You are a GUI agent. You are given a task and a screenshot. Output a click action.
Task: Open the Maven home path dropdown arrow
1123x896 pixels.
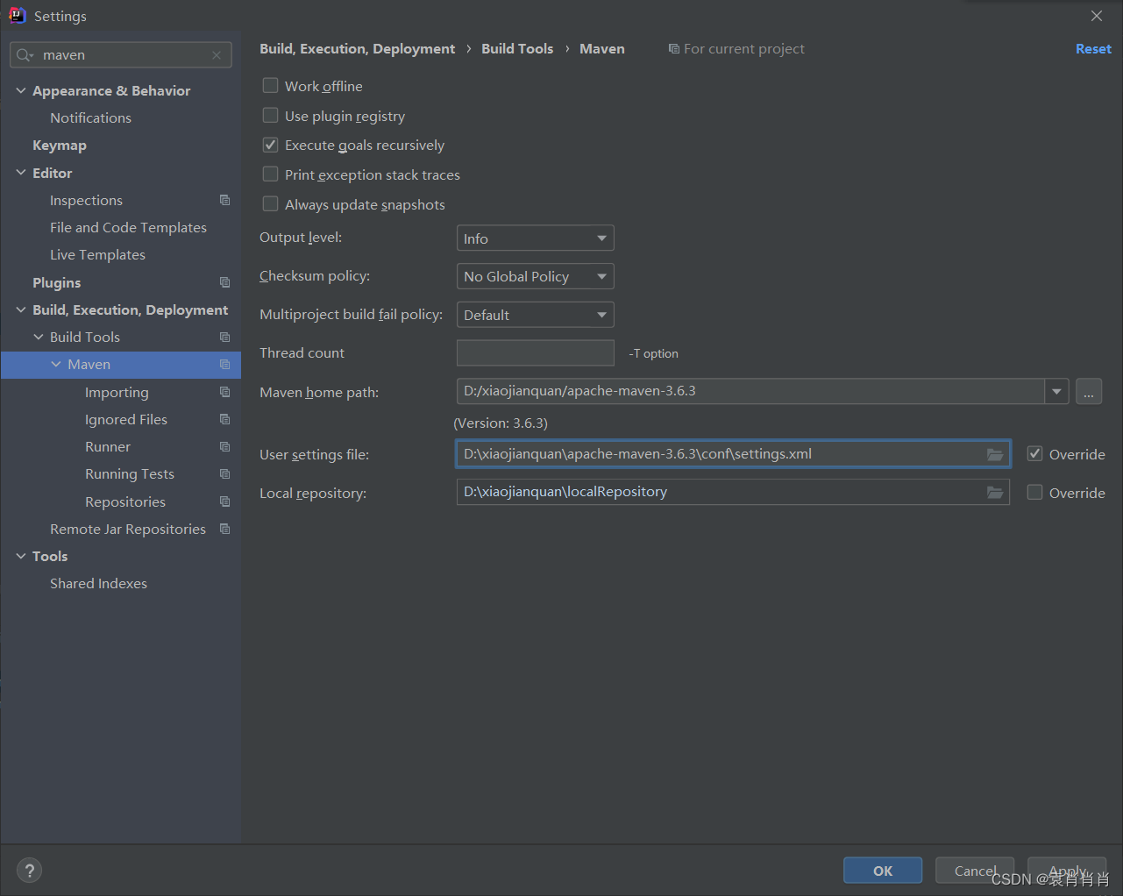[1056, 391]
